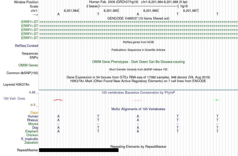The height and width of the screenshot is (156, 238).
Task: Click the orange Gaps label
Action: point(34,112)
